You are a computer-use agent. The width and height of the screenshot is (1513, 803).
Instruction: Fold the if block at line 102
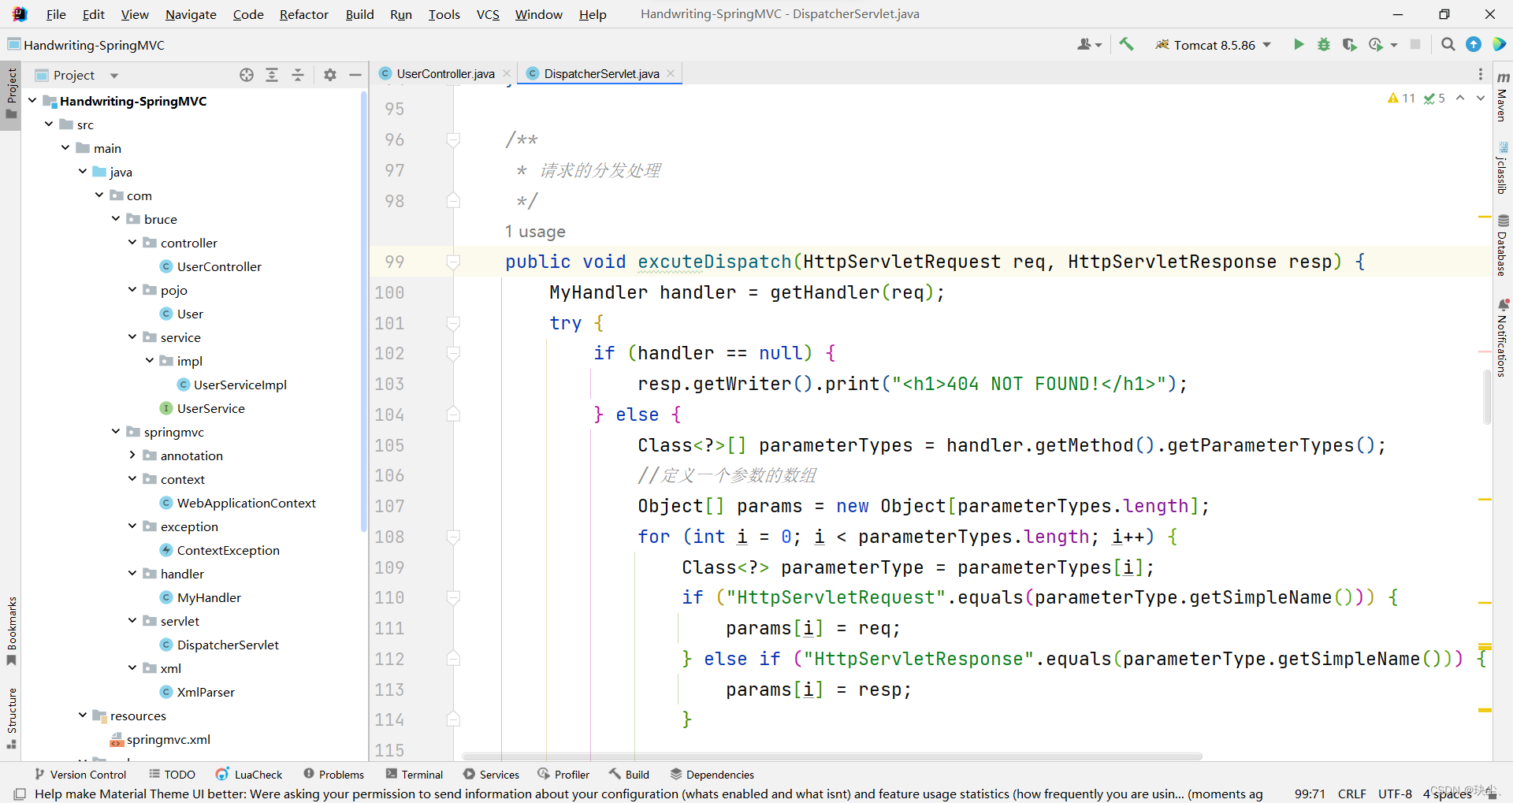[453, 353]
